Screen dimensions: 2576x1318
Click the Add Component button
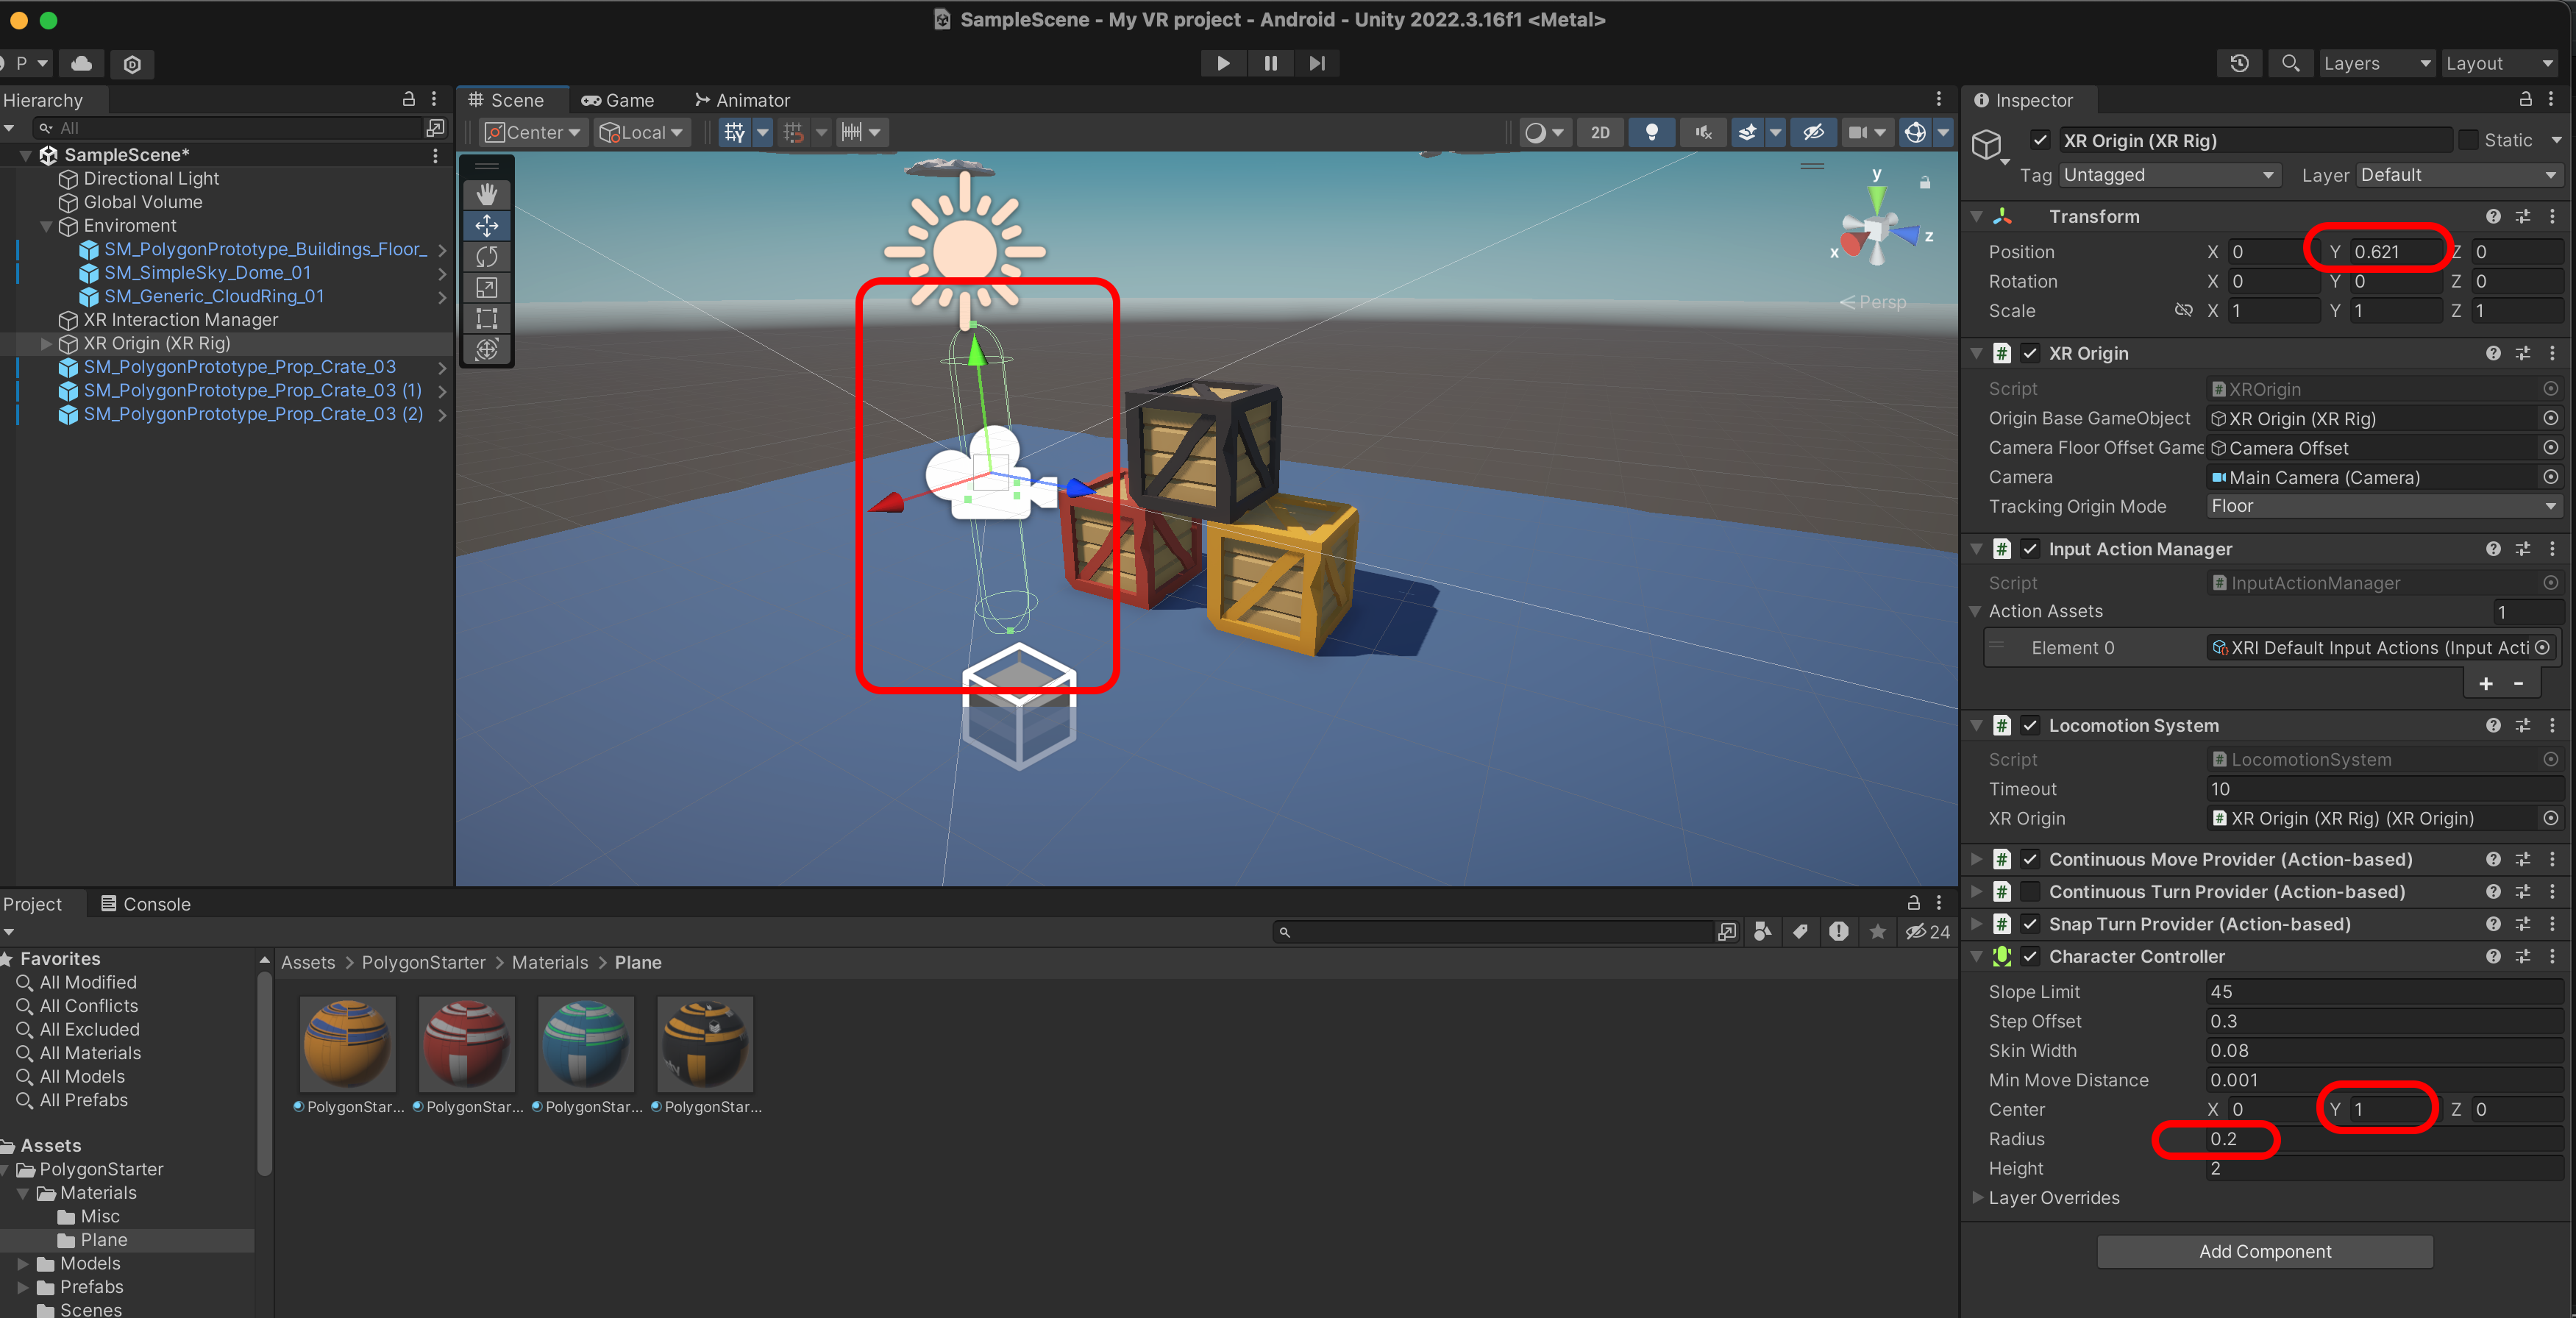2264,1251
